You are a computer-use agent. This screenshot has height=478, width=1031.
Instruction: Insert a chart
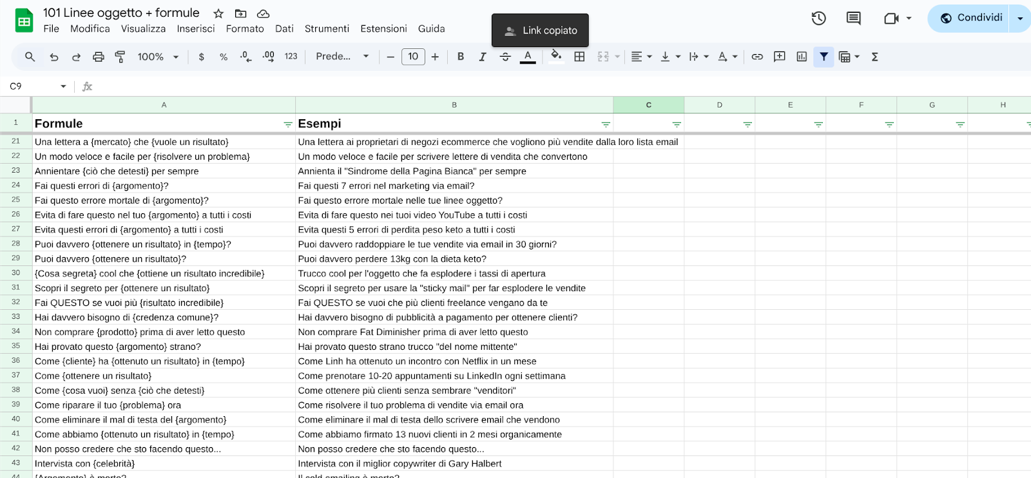point(802,57)
